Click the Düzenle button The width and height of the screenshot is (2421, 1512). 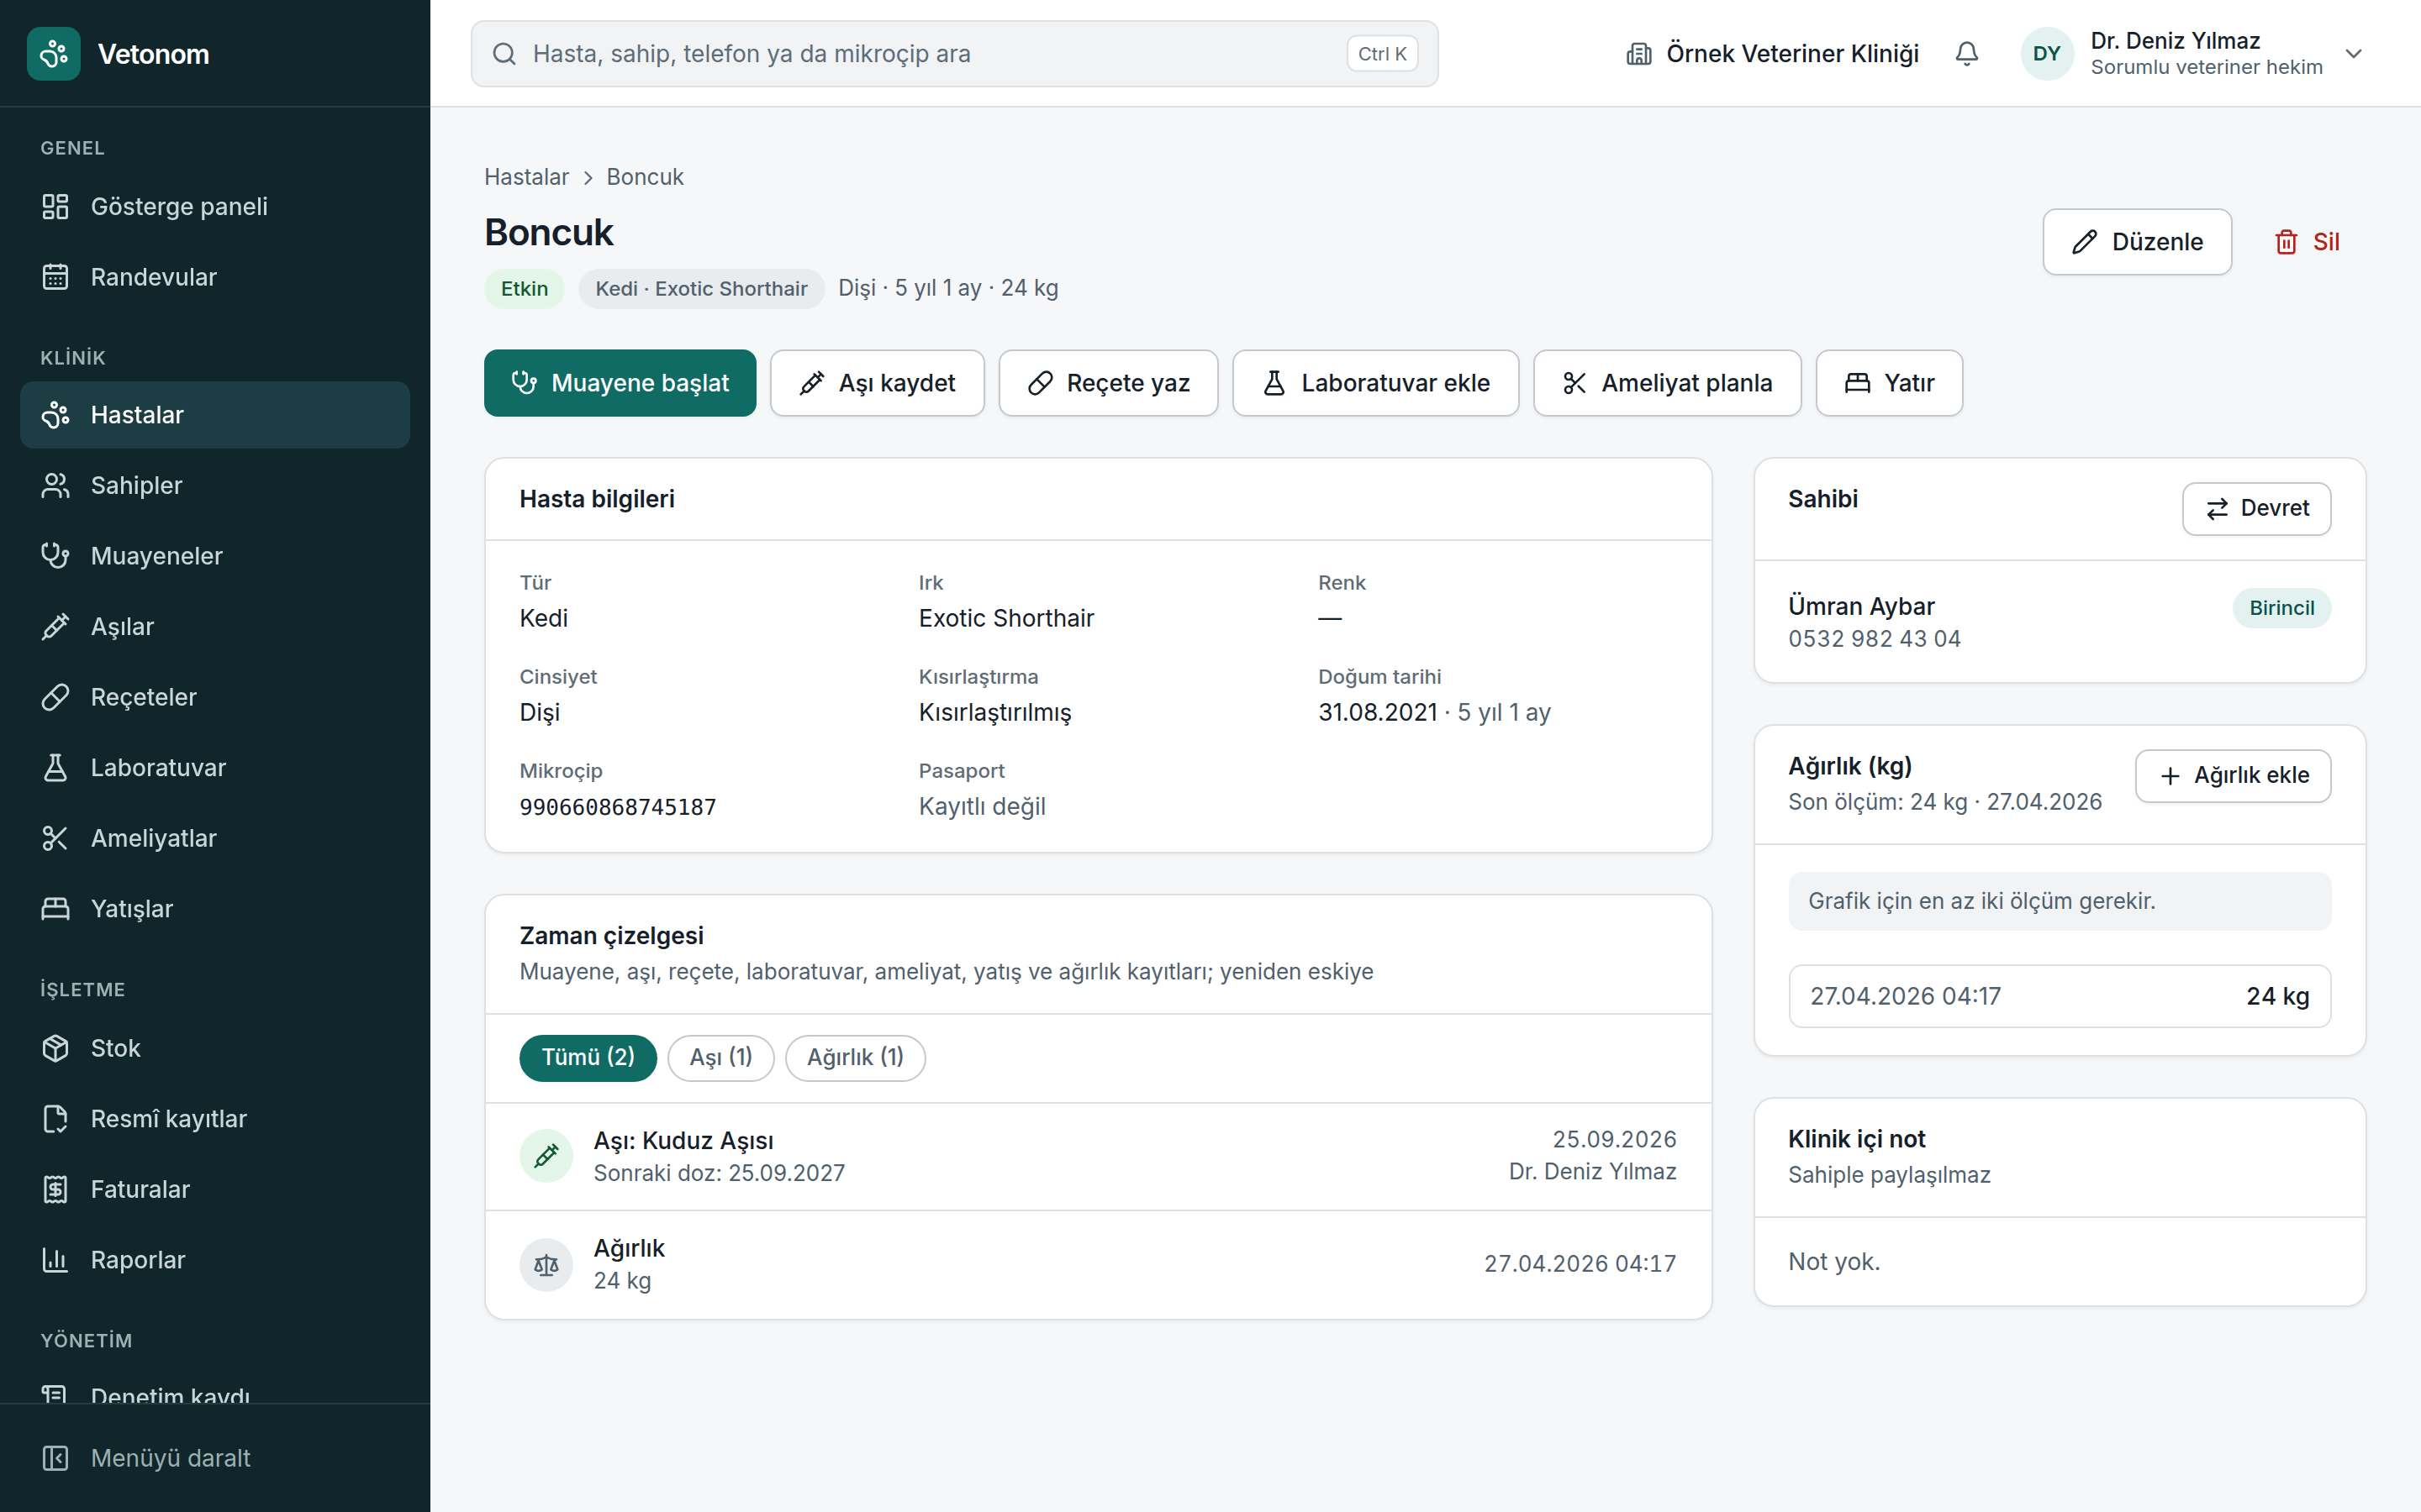2137,242
